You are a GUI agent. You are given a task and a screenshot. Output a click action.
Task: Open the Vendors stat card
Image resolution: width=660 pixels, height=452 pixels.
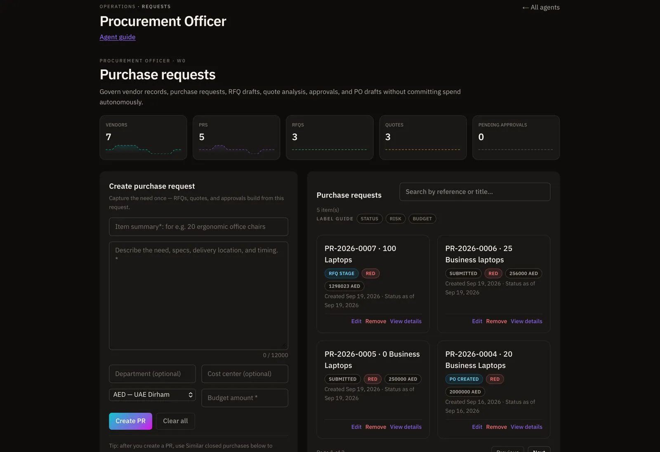click(x=143, y=137)
